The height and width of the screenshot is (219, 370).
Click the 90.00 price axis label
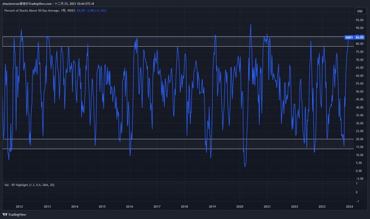tap(360, 28)
